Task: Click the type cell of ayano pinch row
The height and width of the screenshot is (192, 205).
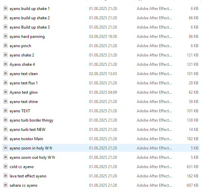Action: click(154, 46)
